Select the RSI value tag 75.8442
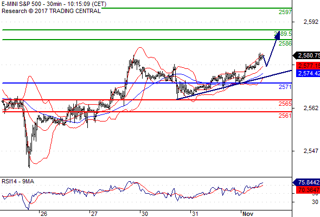Viewport: 320px width, 217px height. pos(306,182)
